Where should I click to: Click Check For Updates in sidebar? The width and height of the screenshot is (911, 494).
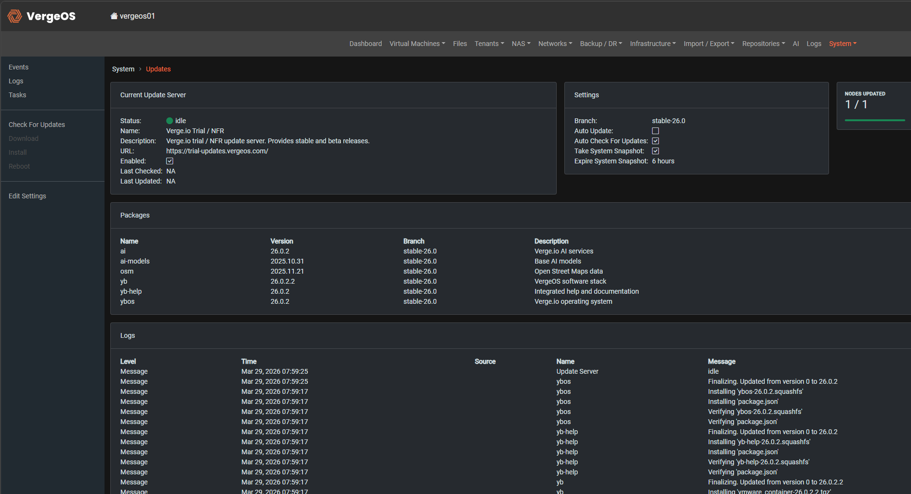click(37, 125)
